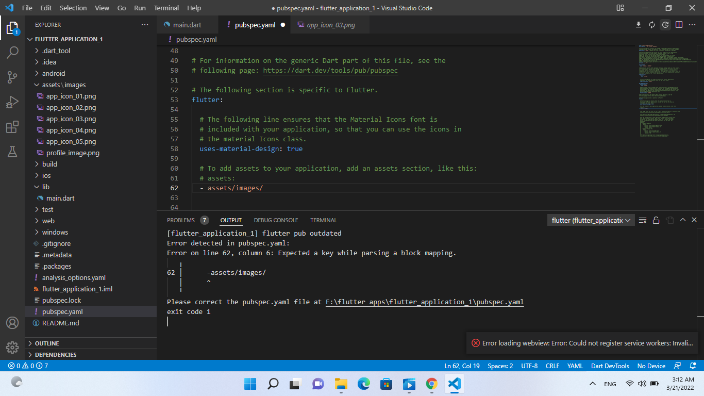Switch to the DEBUG CONSOLE tab
Screen dimensions: 704x396
tap(276, 220)
